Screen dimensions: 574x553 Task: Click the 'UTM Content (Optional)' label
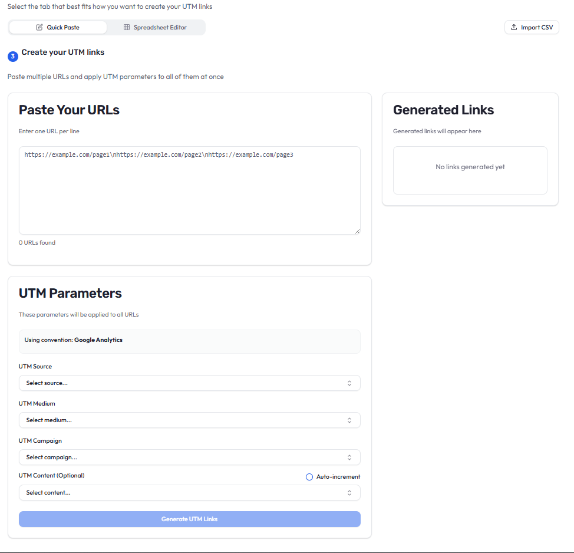(52, 475)
